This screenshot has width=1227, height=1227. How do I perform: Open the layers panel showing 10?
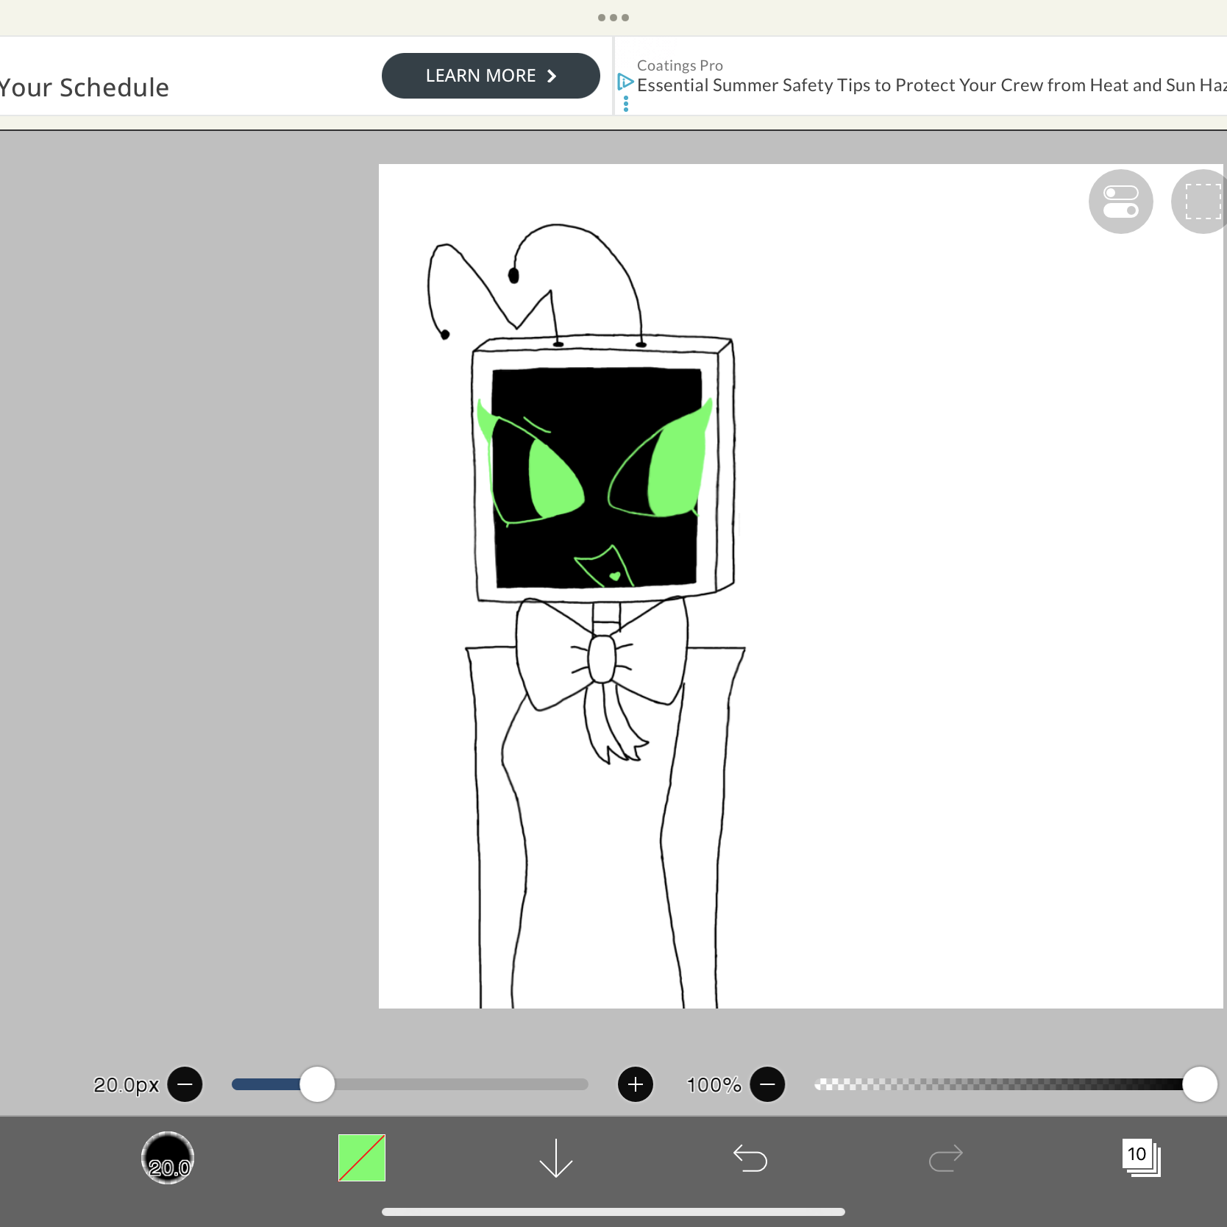[1141, 1158]
